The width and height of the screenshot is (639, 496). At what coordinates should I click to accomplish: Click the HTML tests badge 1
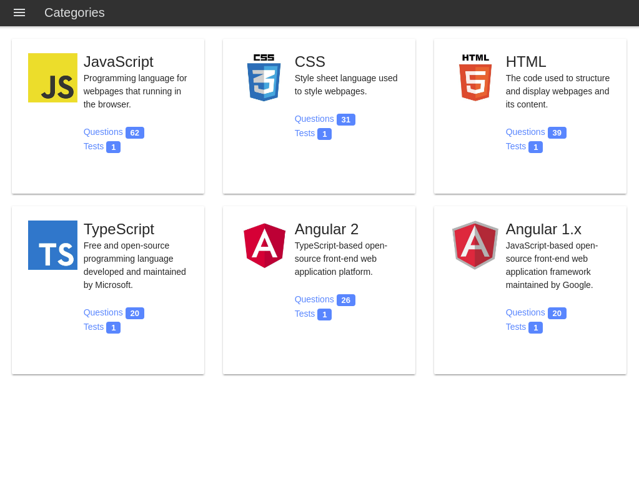tap(535, 147)
